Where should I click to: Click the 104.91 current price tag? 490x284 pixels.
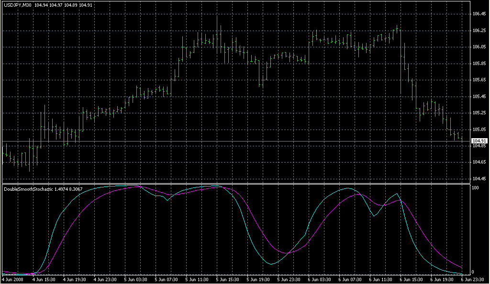(479, 141)
